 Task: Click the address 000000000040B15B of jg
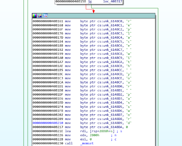[71, 1]
